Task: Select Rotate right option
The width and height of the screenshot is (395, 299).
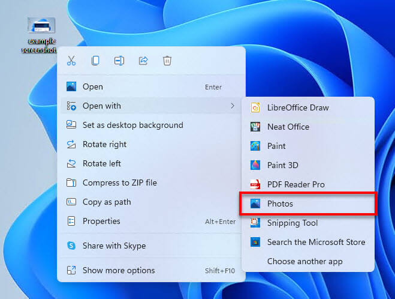Action: point(151,144)
